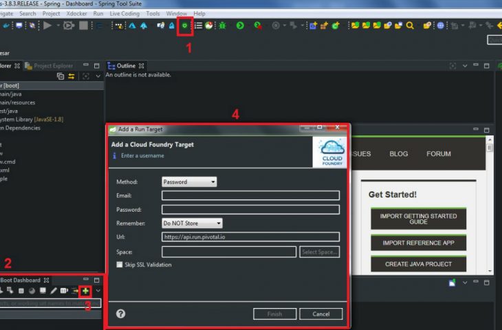Open the view menu chevron in explorer panel
The image size is (502, 330).
[98, 76]
